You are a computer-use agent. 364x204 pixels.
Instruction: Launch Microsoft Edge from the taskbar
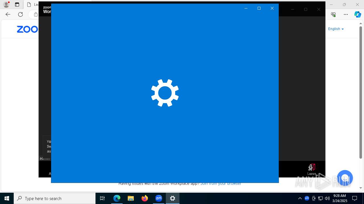coord(117,198)
